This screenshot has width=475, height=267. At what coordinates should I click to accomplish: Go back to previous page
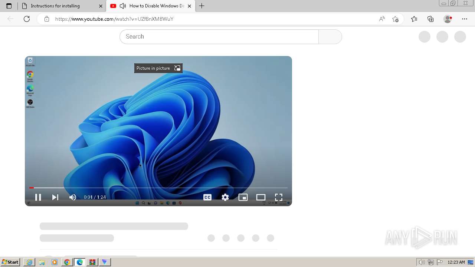(10, 19)
